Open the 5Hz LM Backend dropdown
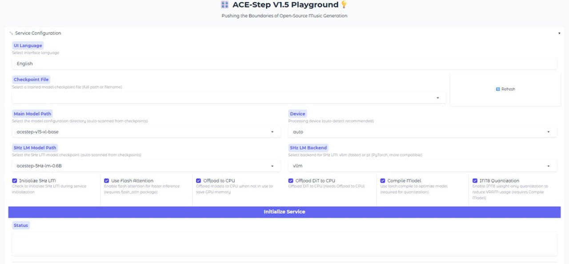Viewport: 569px width, 264px height. pos(422,166)
